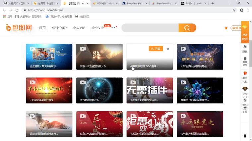
Task: Star the hovered LOGO video template
Action: (168, 49)
